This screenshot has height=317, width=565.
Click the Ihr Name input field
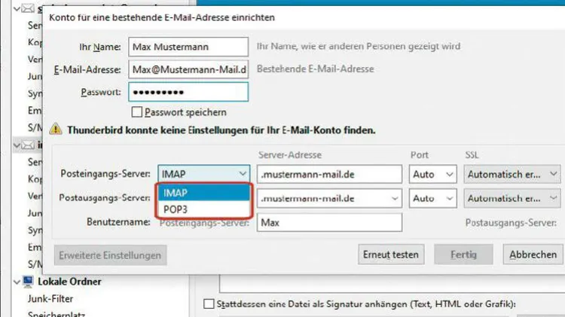pyautogui.click(x=188, y=47)
